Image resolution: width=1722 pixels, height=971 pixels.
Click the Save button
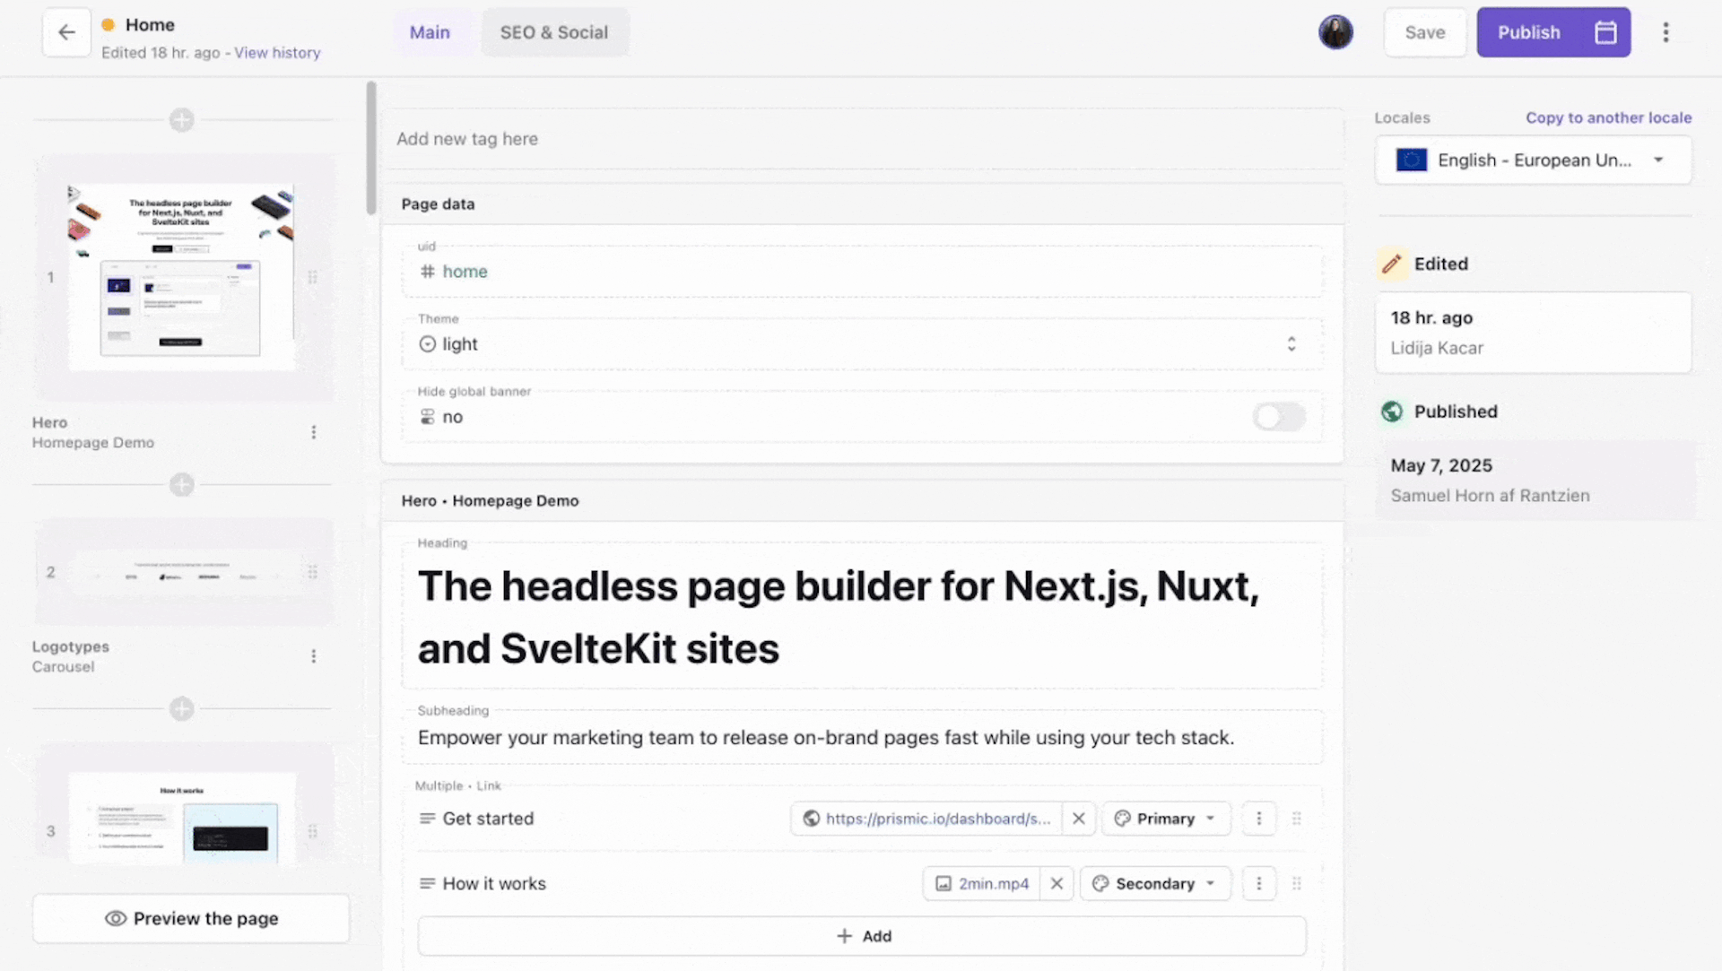1424,32
